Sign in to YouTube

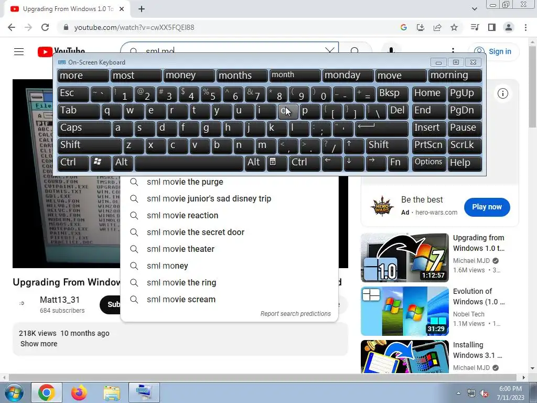[x=493, y=51]
